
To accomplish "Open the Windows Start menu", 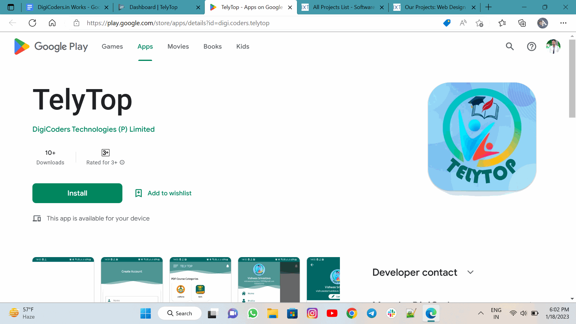I will pos(145,313).
